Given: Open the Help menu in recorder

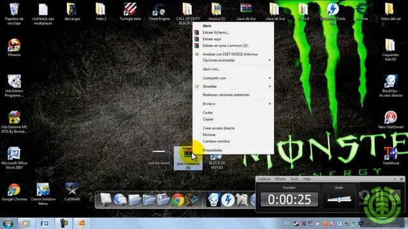Looking at the screenshot, I should (x=307, y=179).
